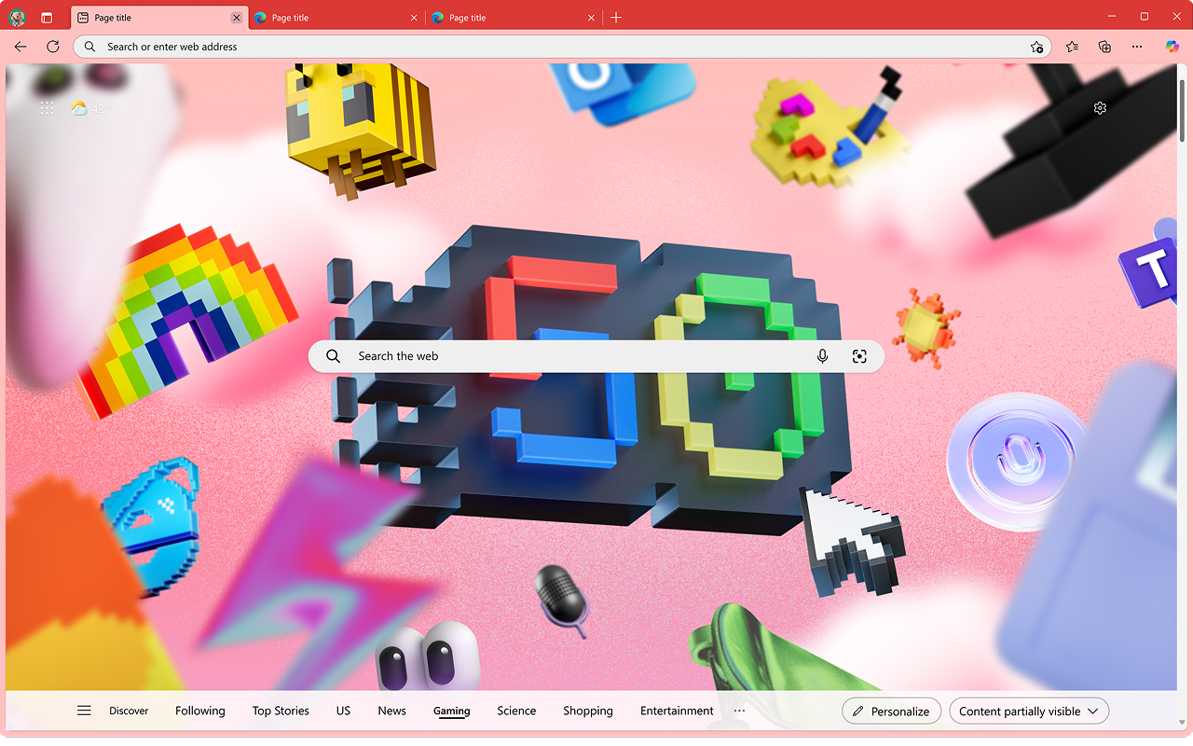Launch Copilot from toolbar icon
The height and width of the screenshot is (746, 1193).
pos(1172,47)
